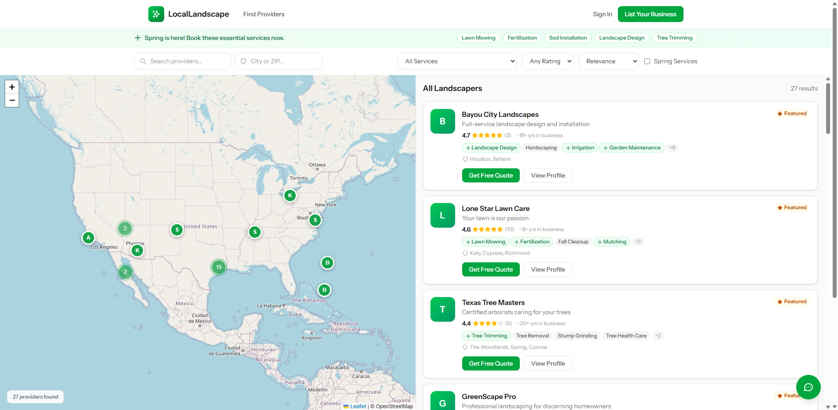Click Bayou City Landscapes B avatar

[443, 121]
